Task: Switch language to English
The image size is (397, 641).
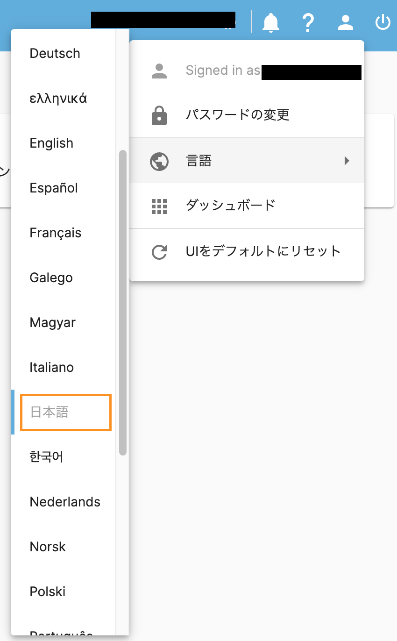Action: click(64, 143)
